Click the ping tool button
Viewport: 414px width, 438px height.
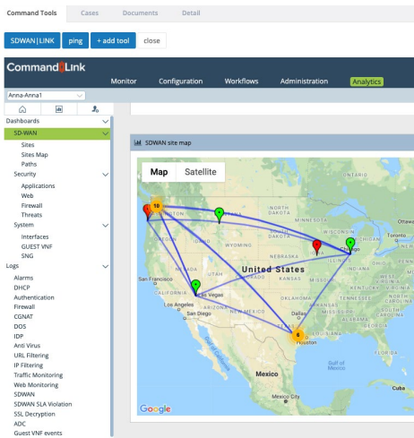click(x=75, y=40)
